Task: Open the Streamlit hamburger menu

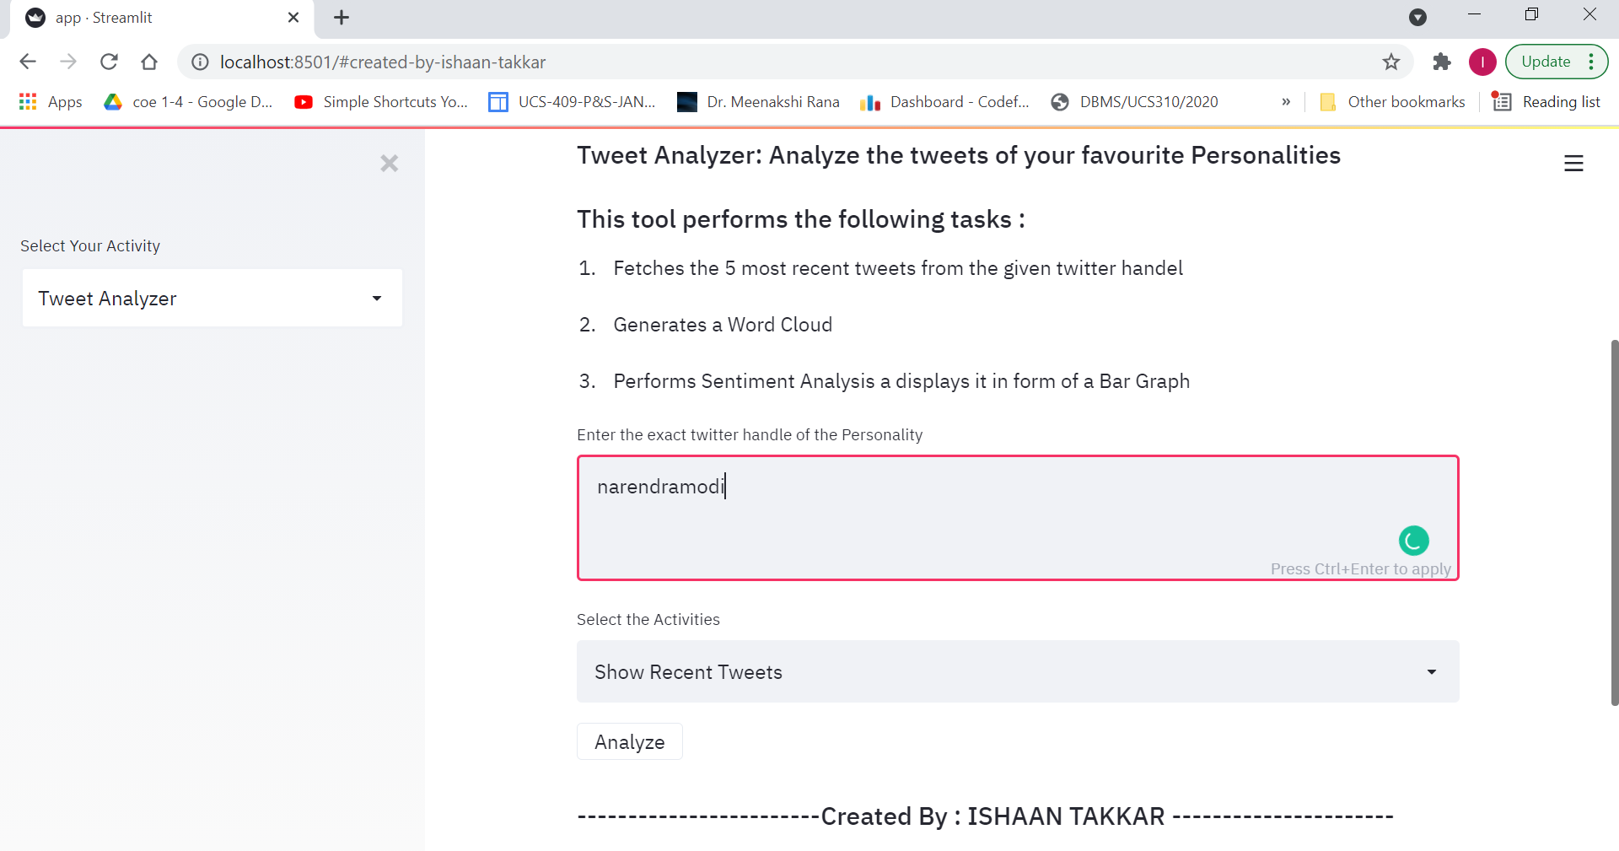Action: click(x=1574, y=163)
